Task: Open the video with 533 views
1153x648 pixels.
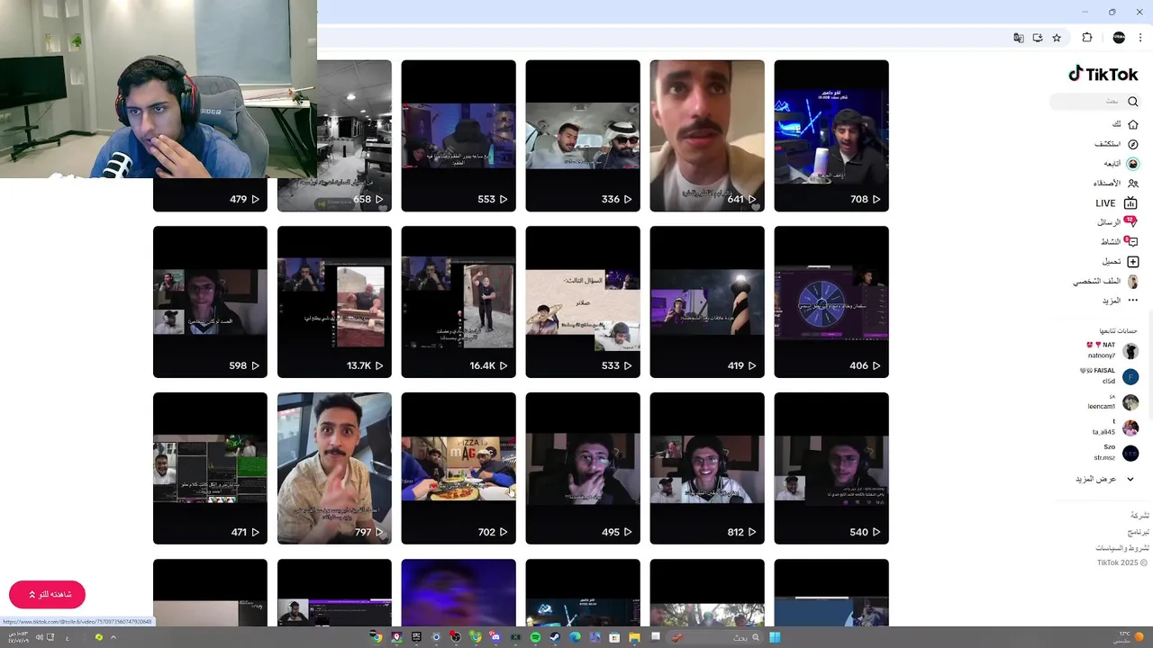Action: pyautogui.click(x=583, y=301)
